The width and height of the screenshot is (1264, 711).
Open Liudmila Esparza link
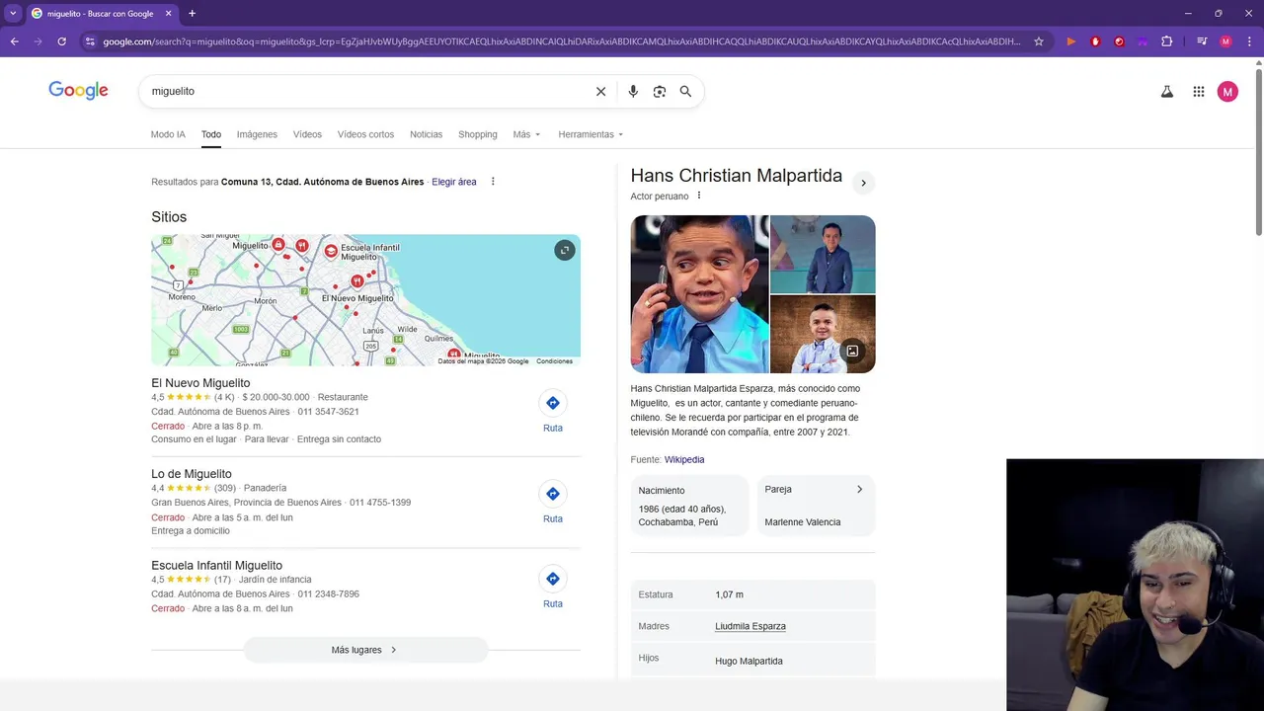pyautogui.click(x=750, y=626)
